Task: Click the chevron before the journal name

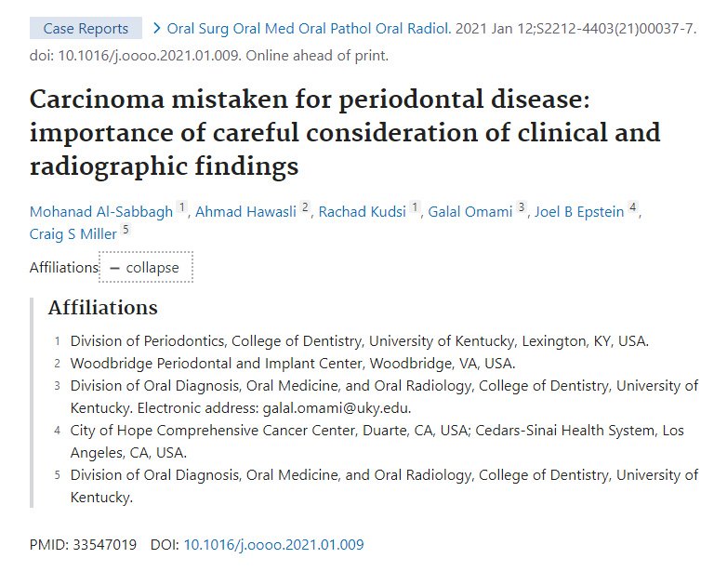Action: pos(156,28)
